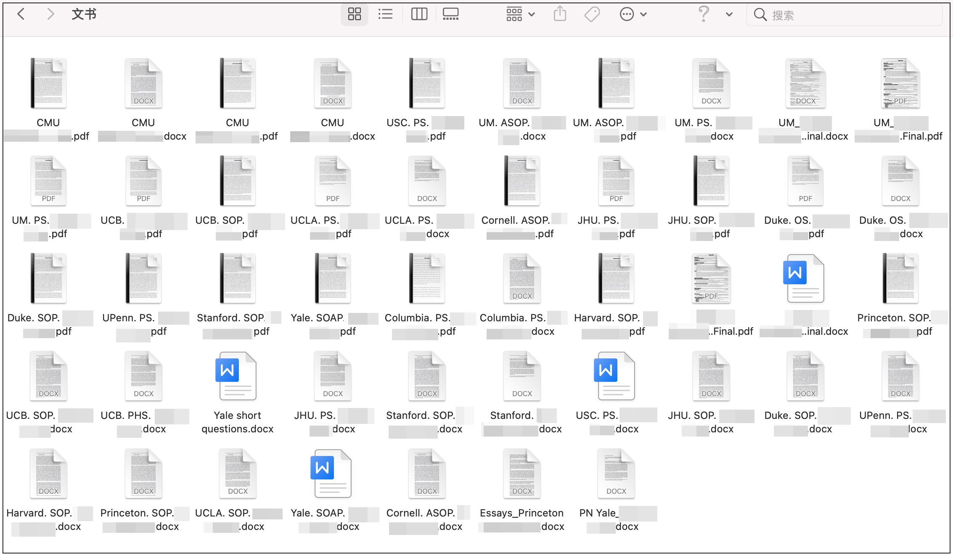Image resolution: width=953 pixels, height=556 pixels.
Task: Open the ellipsis action menu
Action: point(633,14)
